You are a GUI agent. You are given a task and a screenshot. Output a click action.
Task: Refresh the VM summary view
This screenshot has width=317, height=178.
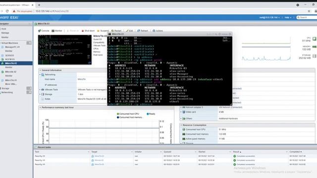[x=143, y=31]
